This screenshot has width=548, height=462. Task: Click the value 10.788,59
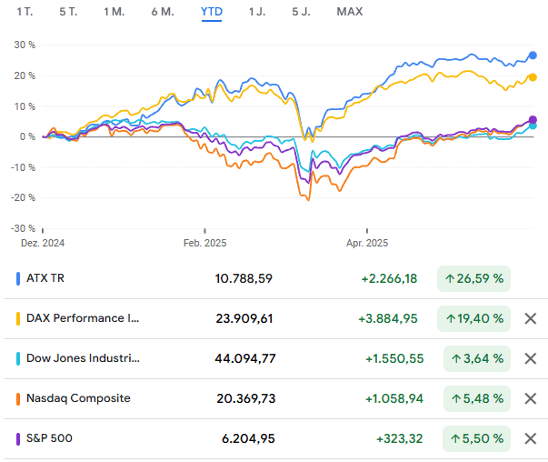pos(244,278)
